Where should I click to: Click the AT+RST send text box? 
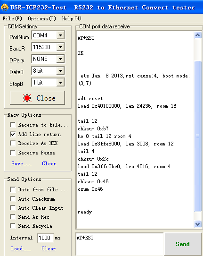[x=120, y=244]
